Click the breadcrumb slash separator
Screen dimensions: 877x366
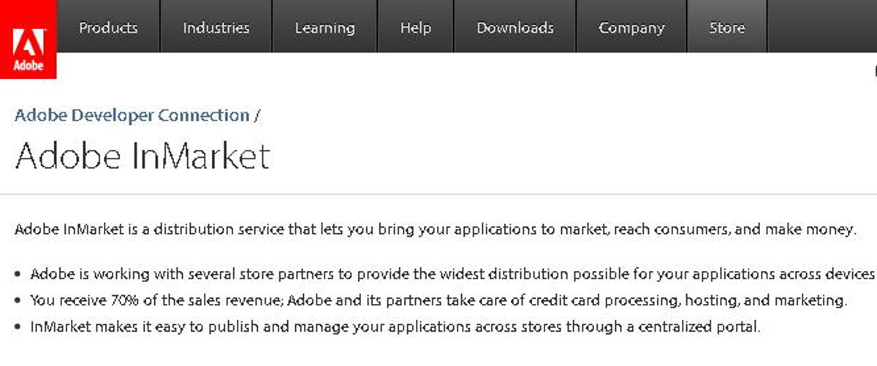point(257,115)
